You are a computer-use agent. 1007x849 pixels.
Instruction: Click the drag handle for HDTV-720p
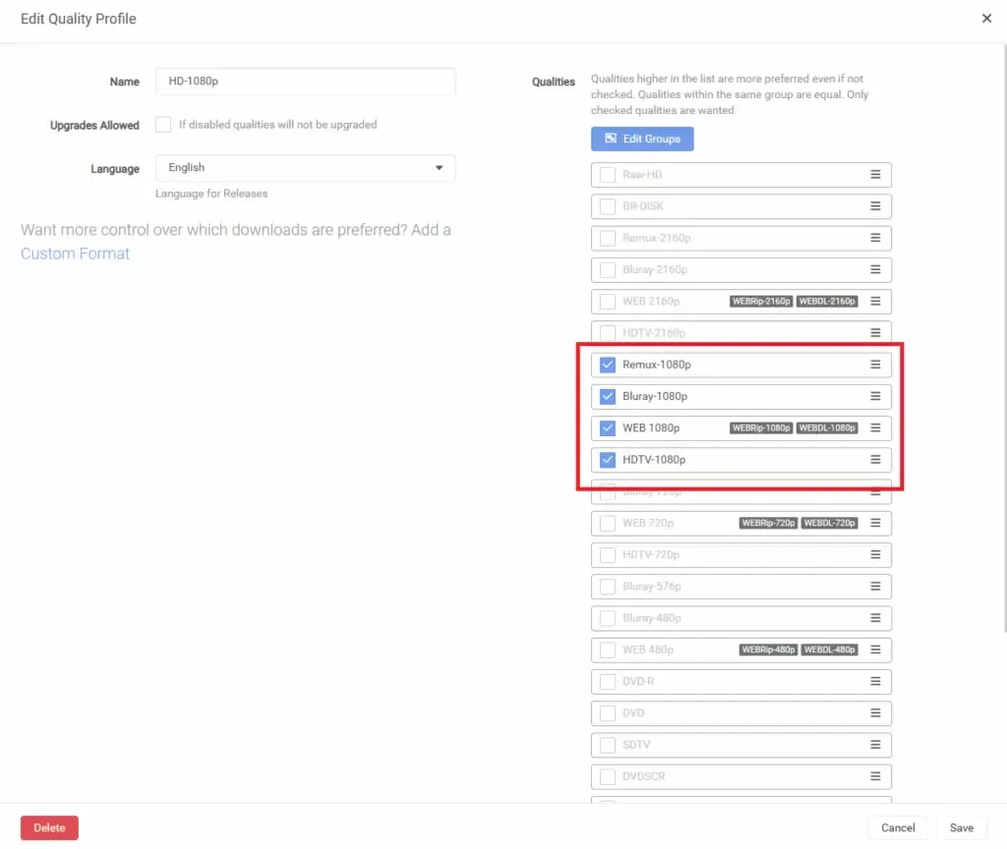[x=875, y=554]
